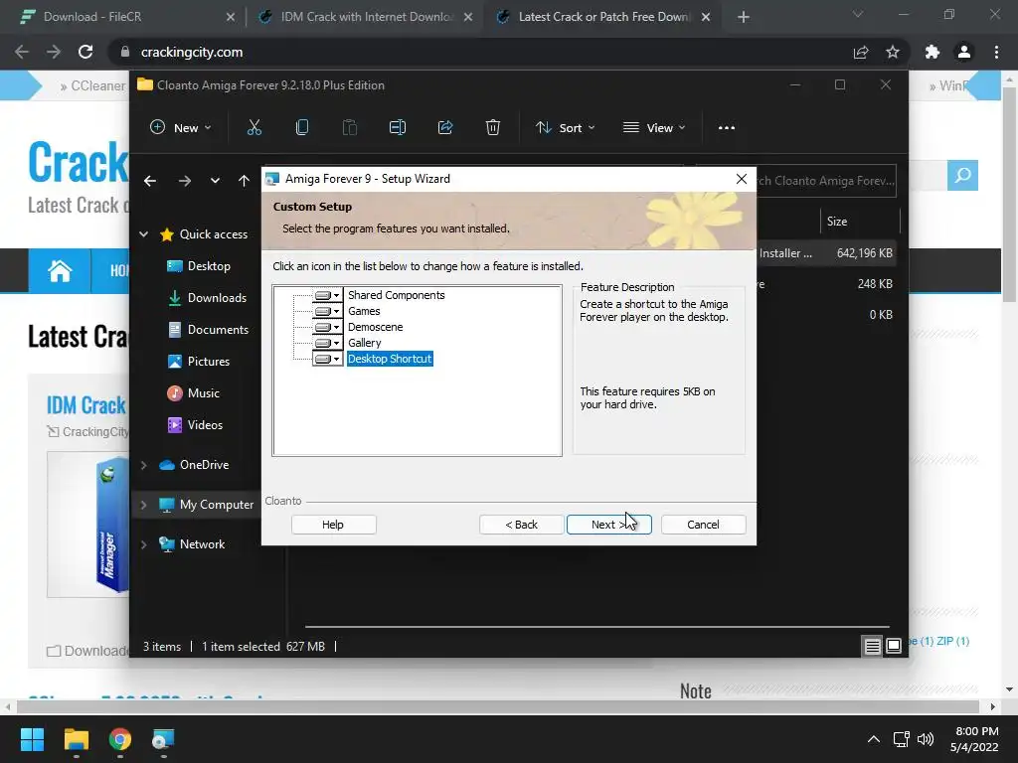Open the Chrome extensions puzzle icon

[933, 52]
